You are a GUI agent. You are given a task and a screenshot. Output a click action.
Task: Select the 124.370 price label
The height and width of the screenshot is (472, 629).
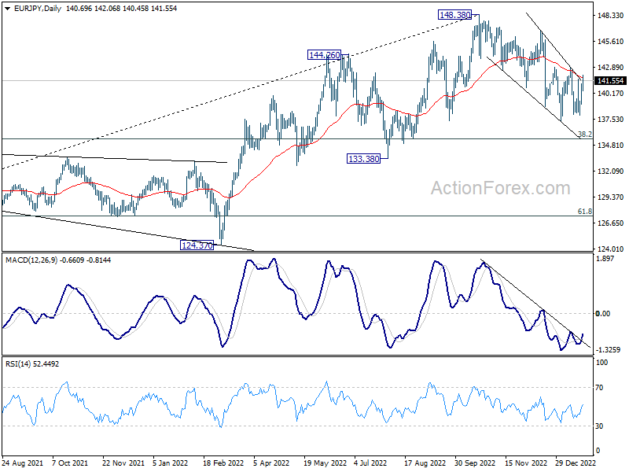tap(197, 245)
